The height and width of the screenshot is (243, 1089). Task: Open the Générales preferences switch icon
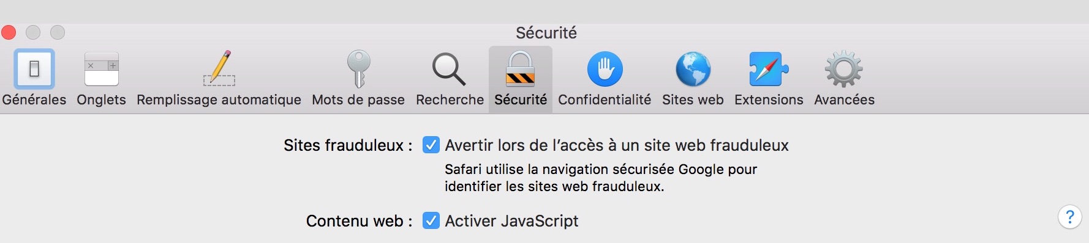click(34, 69)
